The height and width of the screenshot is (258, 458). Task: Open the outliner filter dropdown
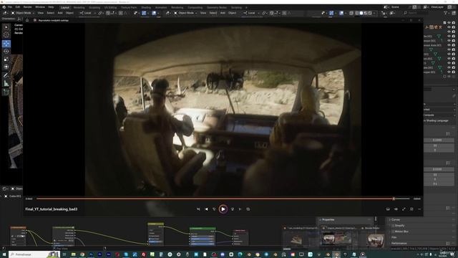(x=447, y=13)
